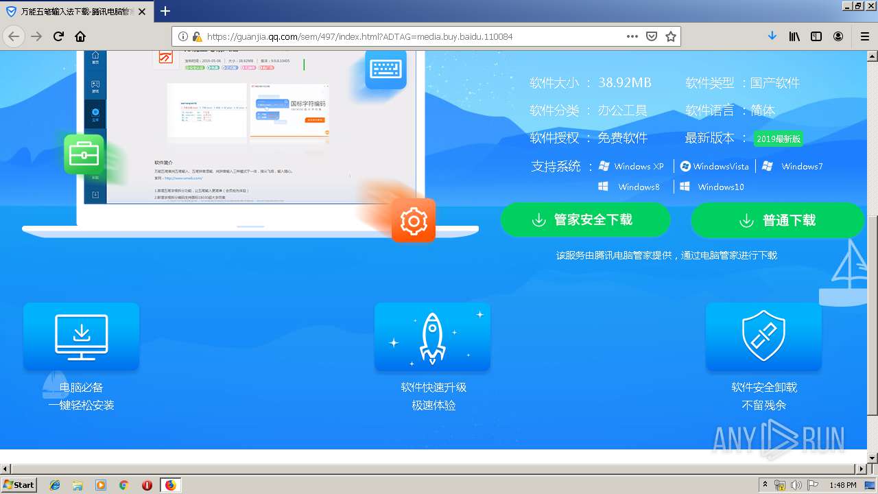Select the 万能五笔输入法下载 browser tab
This screenshot has width=878, height=494.
(x=75, y=12)
